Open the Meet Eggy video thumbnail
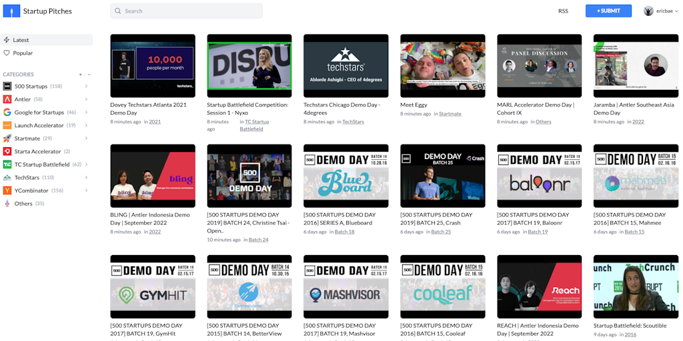This screenshot has height=341, width=683. point(443,66)
